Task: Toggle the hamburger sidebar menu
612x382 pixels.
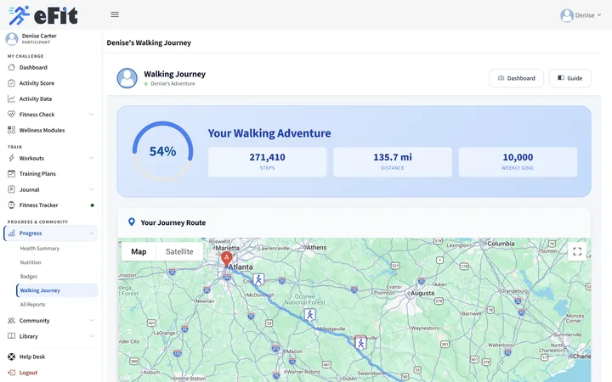Action: click(x=115, y=14)
